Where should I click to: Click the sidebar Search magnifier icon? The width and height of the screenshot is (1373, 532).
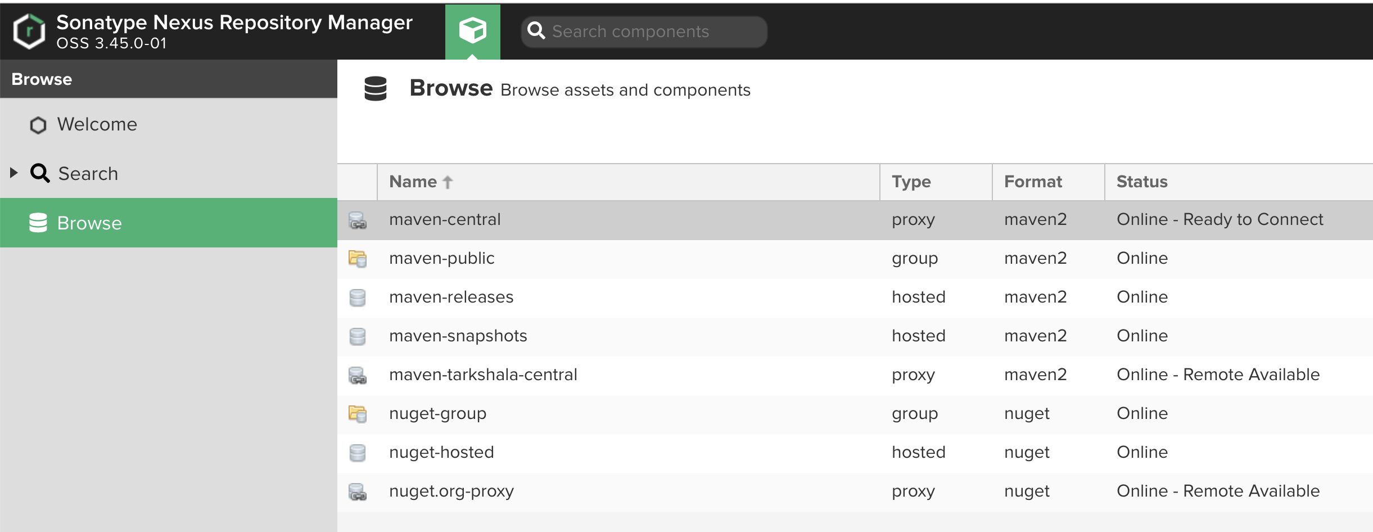click(40, 173)
